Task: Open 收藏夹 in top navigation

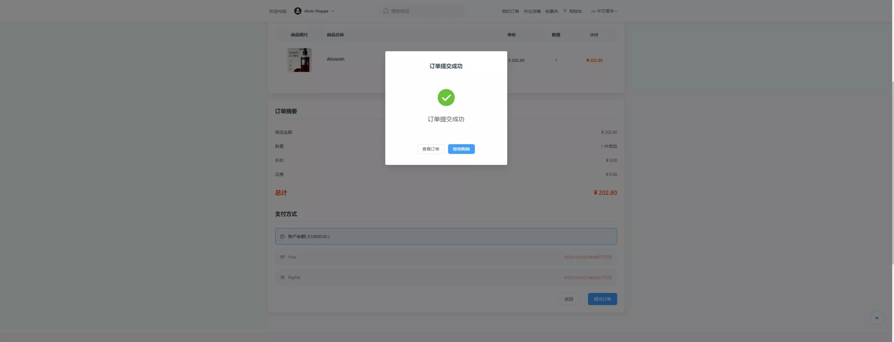Action: pyautogui.click(x=551, y=12)
